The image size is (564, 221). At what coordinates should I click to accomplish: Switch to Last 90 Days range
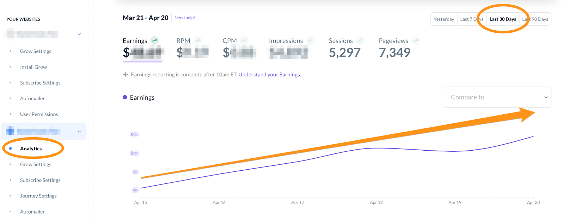pyautogui.click(x=535, y=19)
